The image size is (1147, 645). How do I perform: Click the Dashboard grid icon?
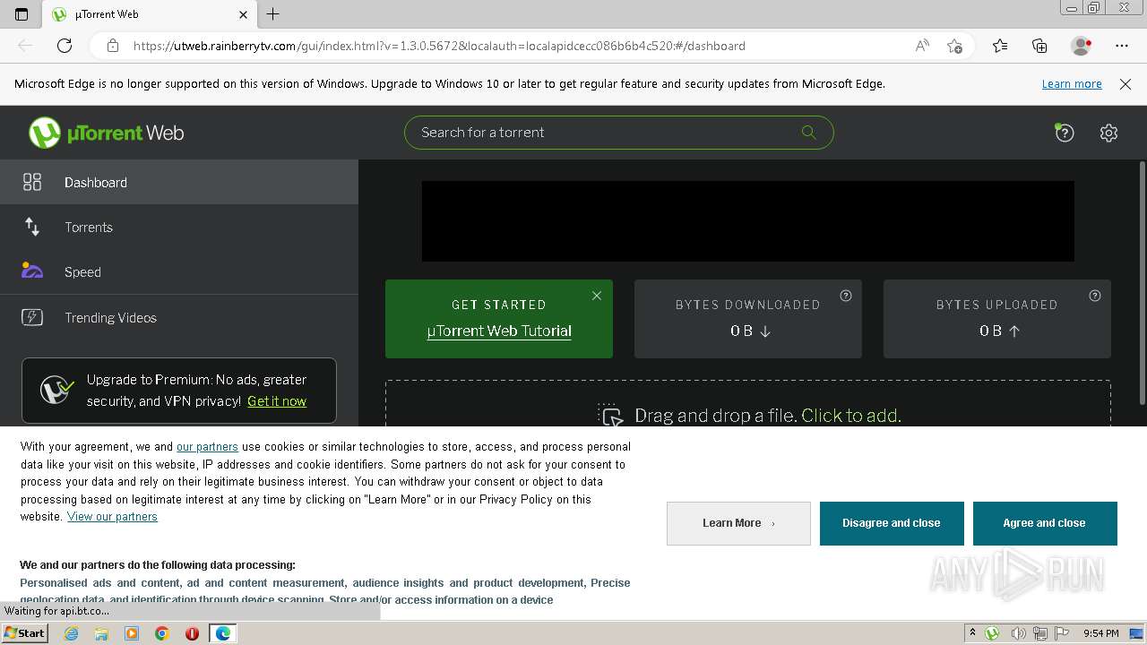click(x=32, y=182)
